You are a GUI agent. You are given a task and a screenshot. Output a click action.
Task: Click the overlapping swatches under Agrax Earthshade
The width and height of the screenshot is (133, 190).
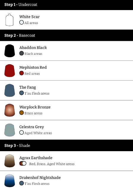(23, 163)
